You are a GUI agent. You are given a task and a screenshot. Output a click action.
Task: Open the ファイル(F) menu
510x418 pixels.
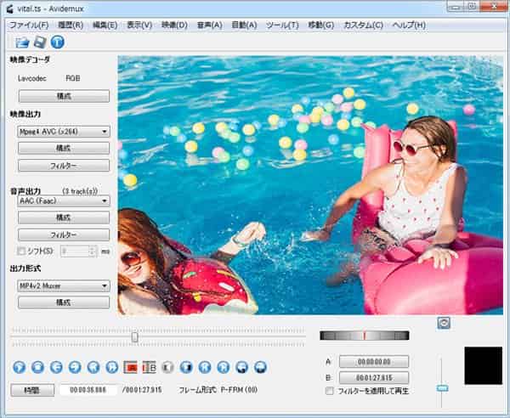pyautogui.click(x=29, y=25)
